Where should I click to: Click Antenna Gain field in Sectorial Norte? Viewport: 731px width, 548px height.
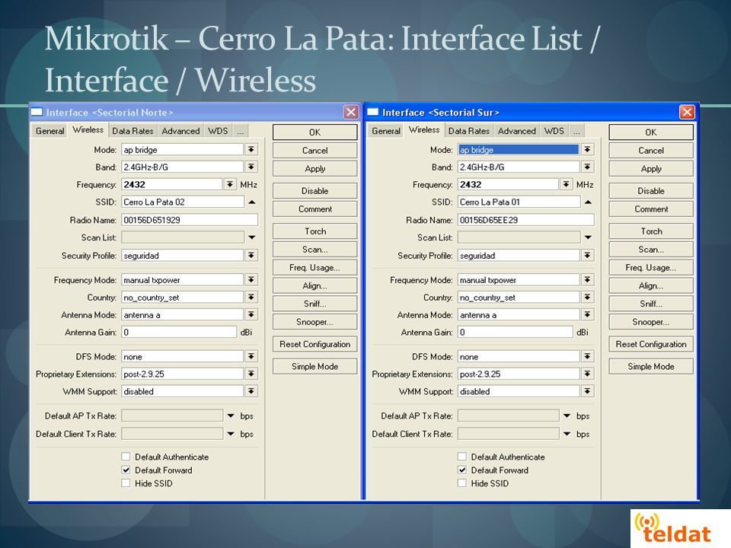(x=179, y=333)
